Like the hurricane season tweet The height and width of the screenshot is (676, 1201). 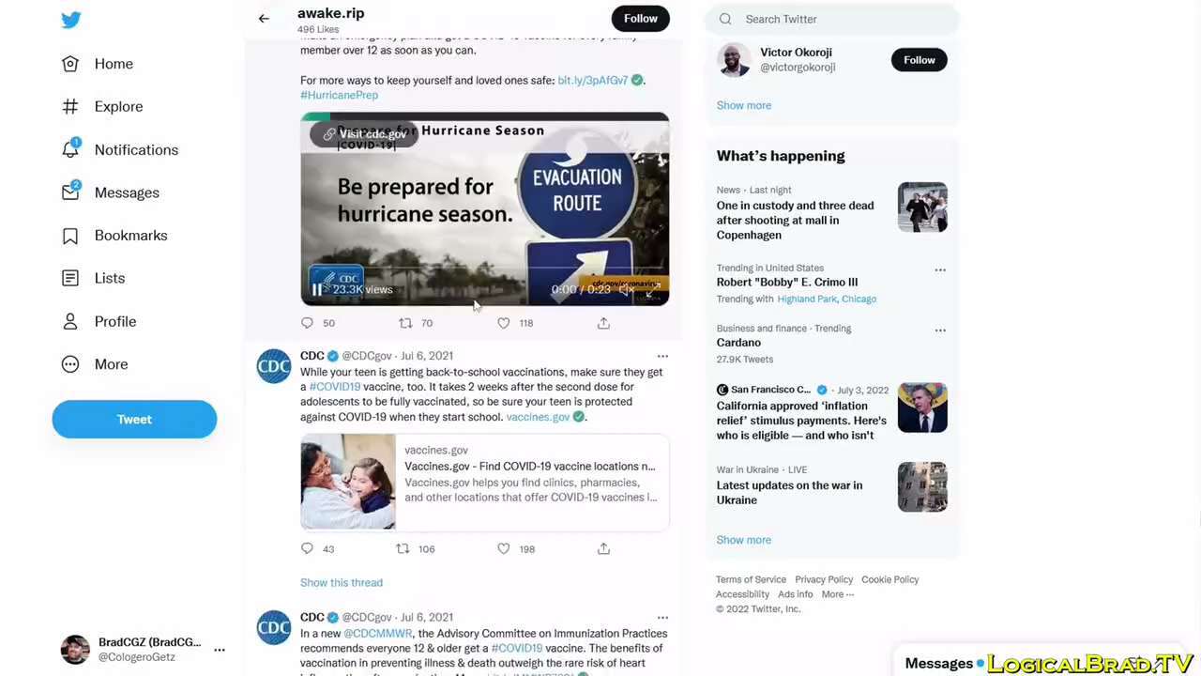(504, 323)
